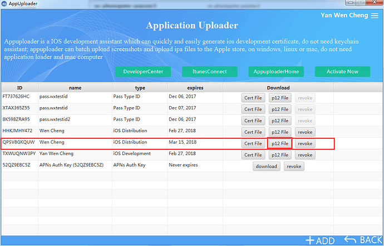This screenshot has height=246, width=384.
Task: Revoke the HHKJMHY472 certificate
Action: point(305,132)
